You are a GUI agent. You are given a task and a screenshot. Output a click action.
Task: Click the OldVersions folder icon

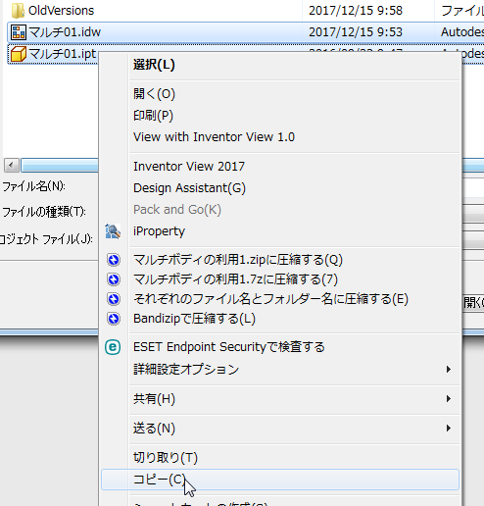coord(18,11)
